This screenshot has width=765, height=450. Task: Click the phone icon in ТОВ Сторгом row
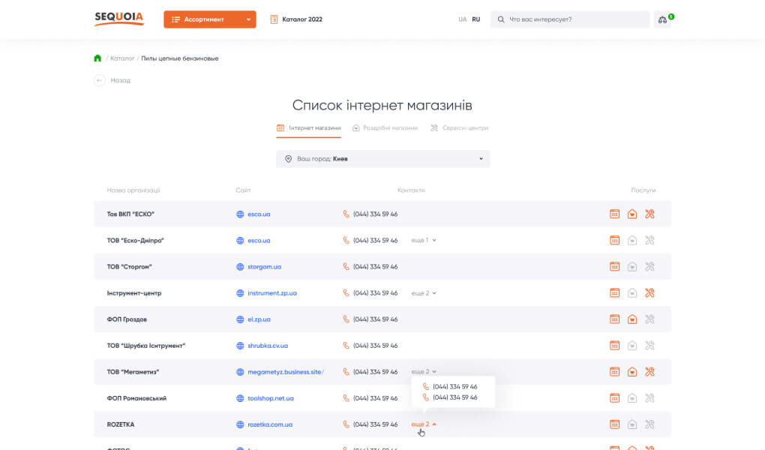click(x=346, y=267)
